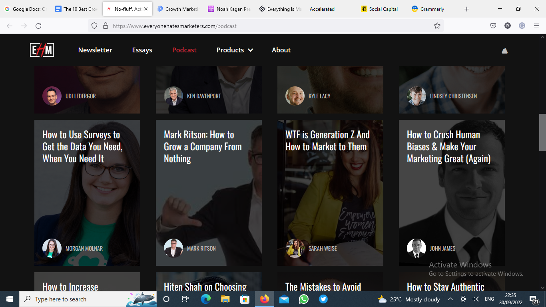Go back to the previous page
This screenshot has width=546, height=307.
(10, 26)
